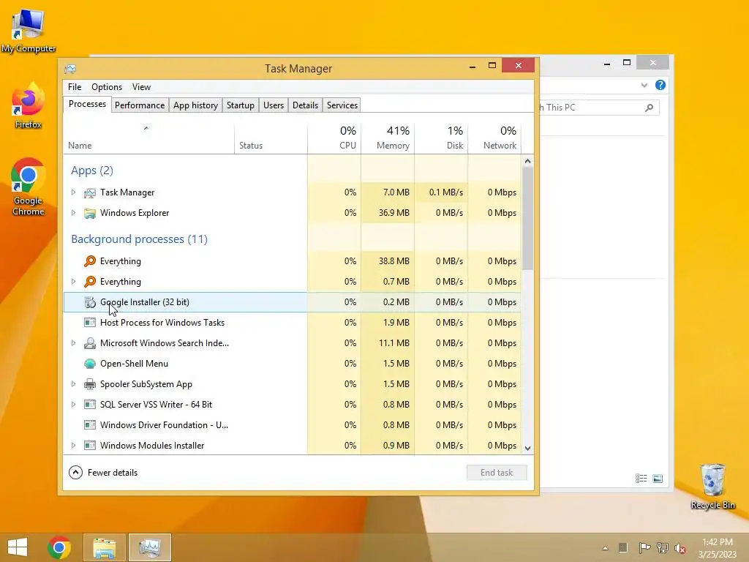Switch to the App history tab
This screenshot has width=749, height=562.
click(x=195, y=105)
